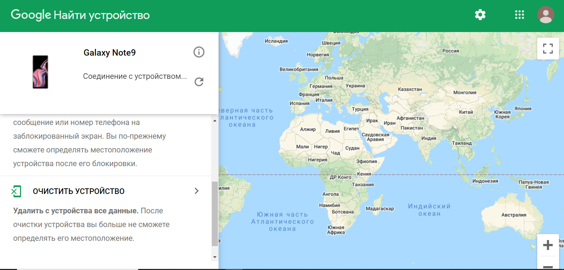This screenshot has width=564, height=270.
Task: Click the Эфиопия label on map
Action: point(367,162)
